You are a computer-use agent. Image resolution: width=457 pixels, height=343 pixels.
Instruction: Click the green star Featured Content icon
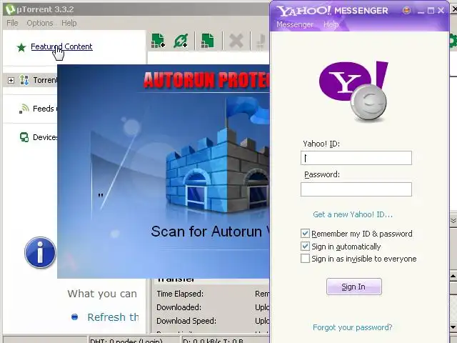click(21, 47)
